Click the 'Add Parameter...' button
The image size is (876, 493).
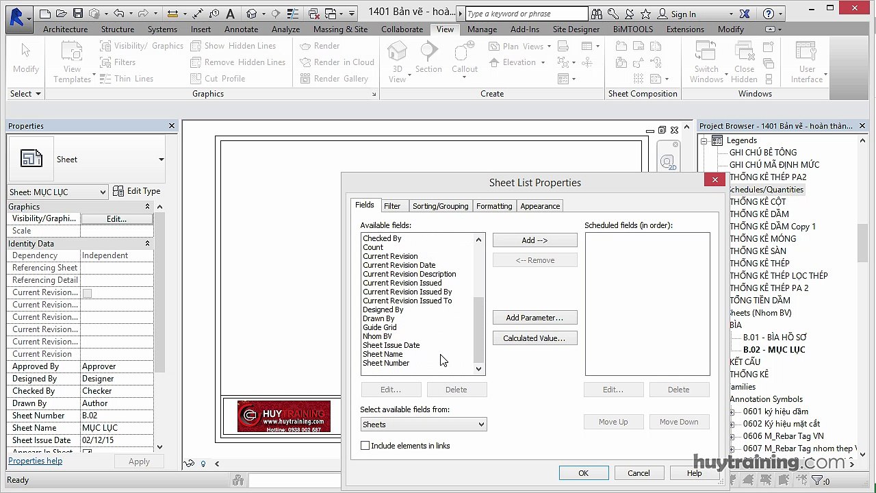[x=535, y=318]
